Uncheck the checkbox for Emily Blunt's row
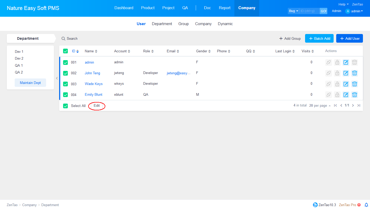 (x=65, y=95)
